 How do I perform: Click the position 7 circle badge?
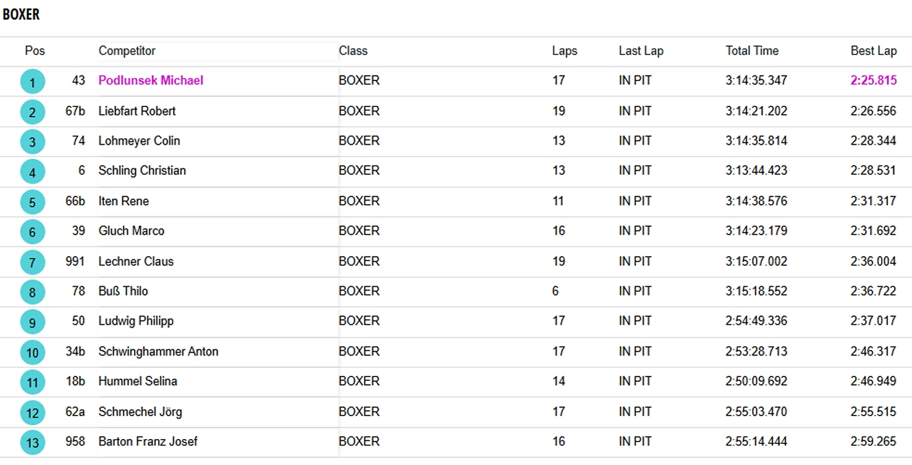(x=33, y=262)
